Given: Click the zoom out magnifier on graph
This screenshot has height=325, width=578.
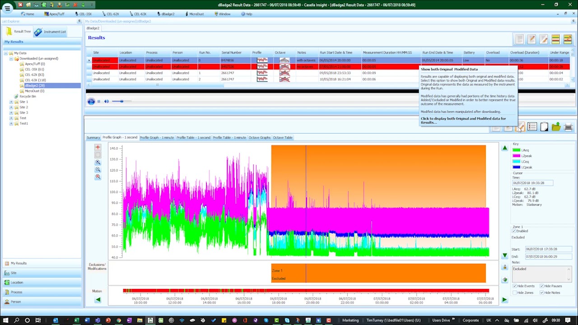Looking at the screenshot, I should pos(98,170).
